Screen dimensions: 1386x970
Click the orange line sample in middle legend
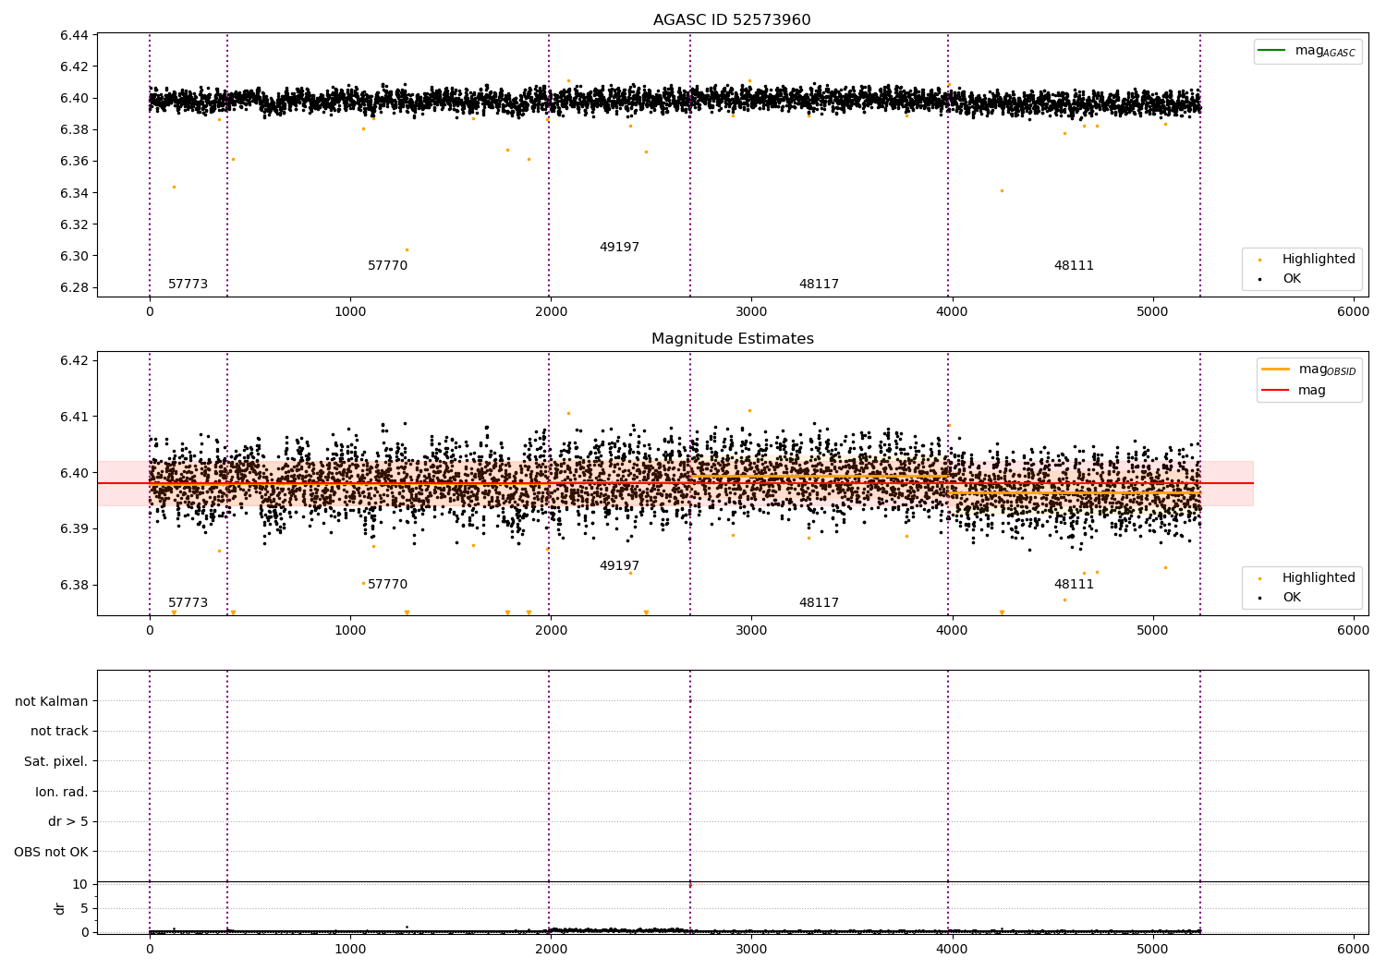[x=1275, y=370]
